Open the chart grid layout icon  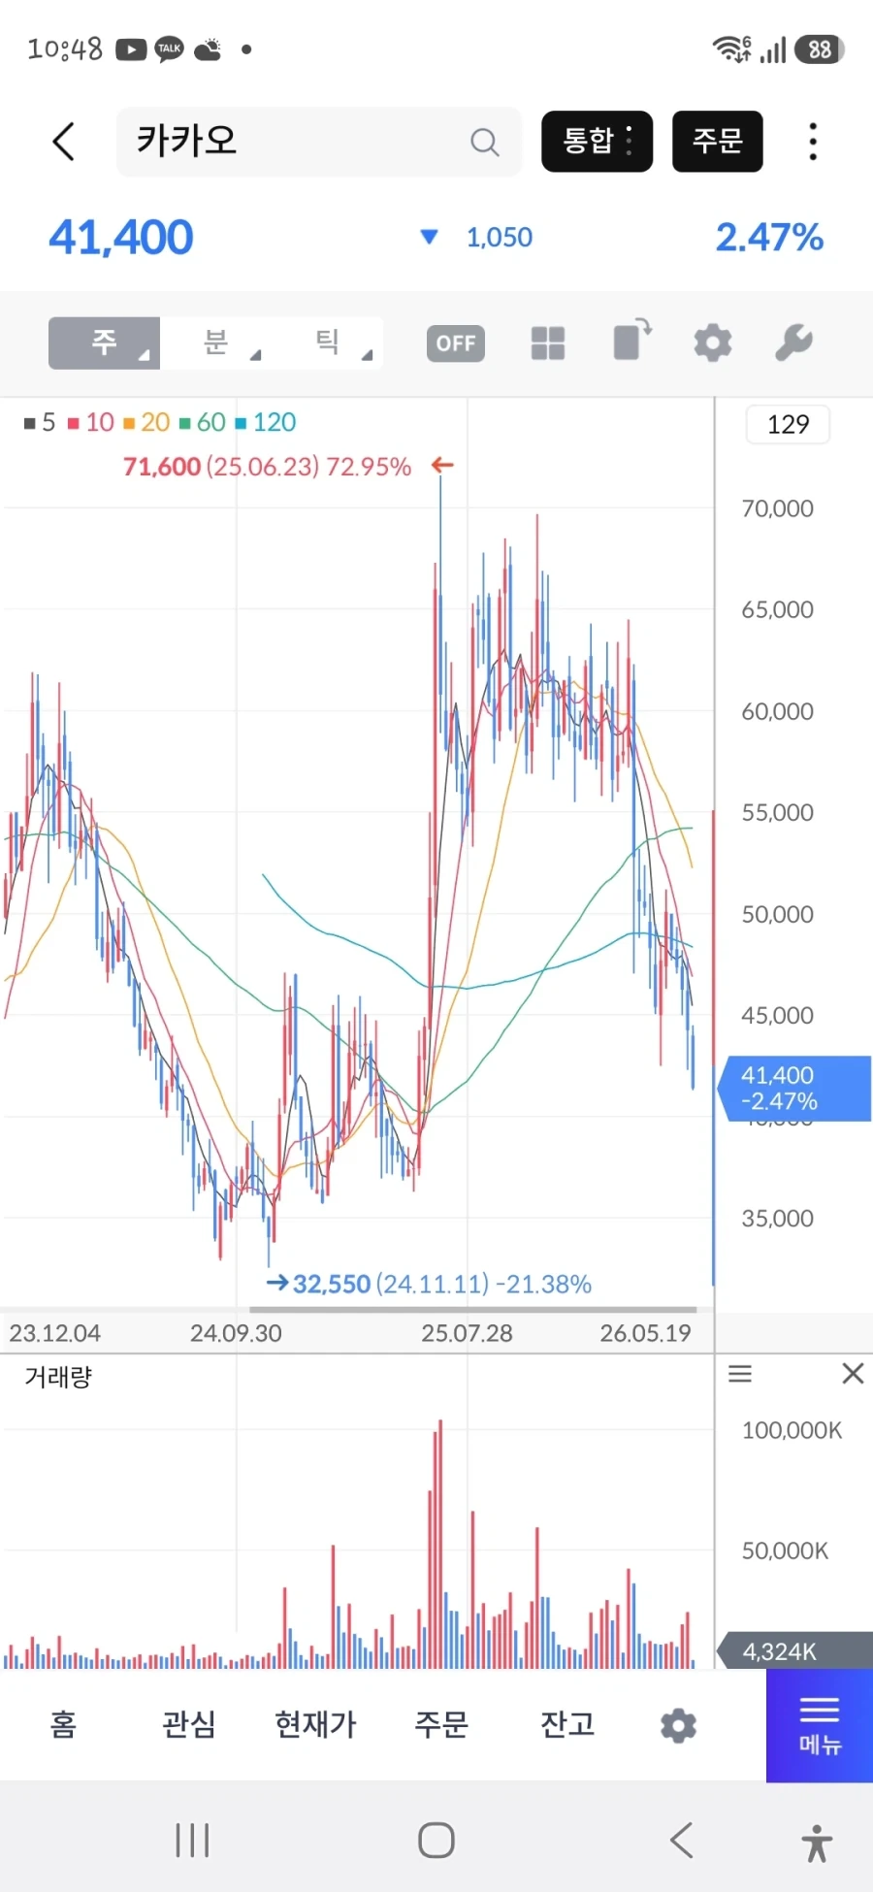(548, 343)
